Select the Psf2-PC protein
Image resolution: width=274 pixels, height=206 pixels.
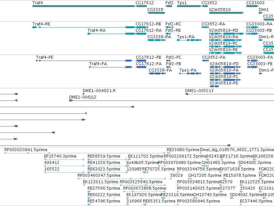[168, 61]
